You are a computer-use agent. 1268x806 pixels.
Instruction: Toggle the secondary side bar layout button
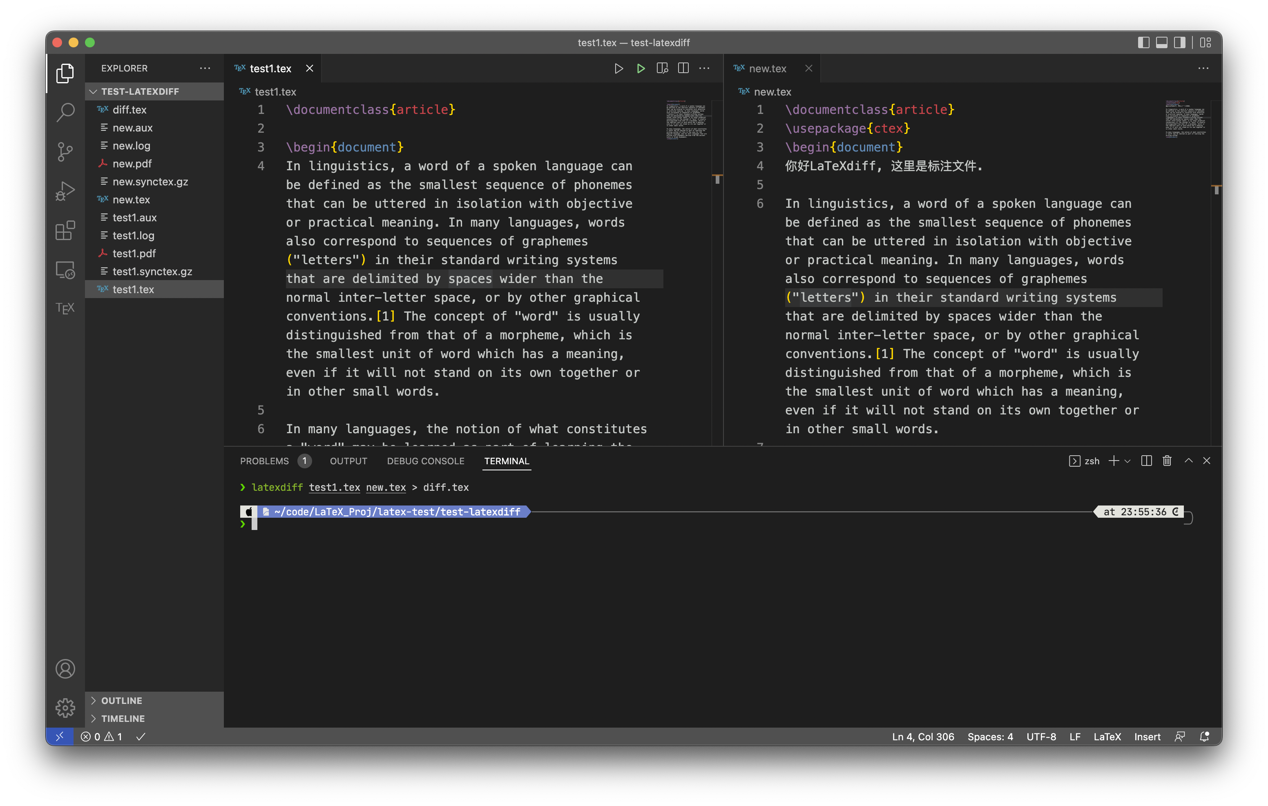pyautogui.click(x=1179, y=42)
